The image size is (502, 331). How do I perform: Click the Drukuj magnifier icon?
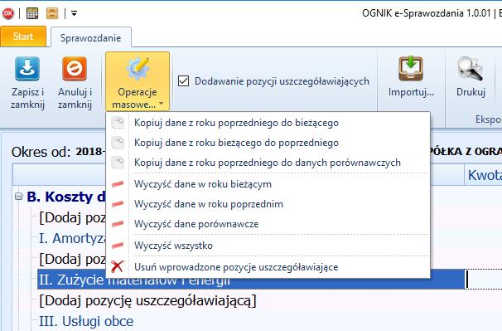tap(471, 68)
